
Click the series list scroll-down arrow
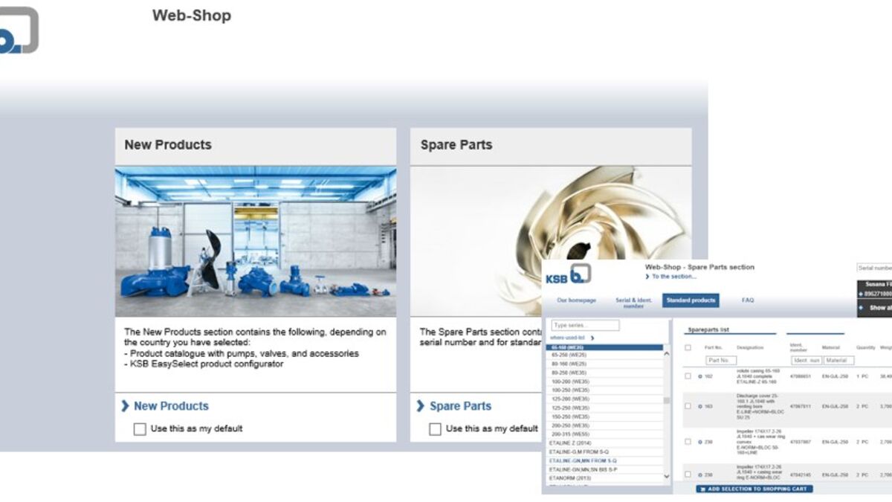(666, 476)
